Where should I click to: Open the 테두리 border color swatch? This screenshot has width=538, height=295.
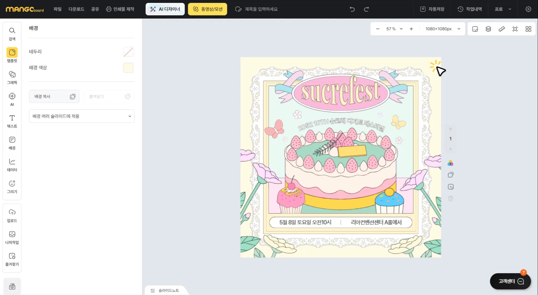[128, 52]
